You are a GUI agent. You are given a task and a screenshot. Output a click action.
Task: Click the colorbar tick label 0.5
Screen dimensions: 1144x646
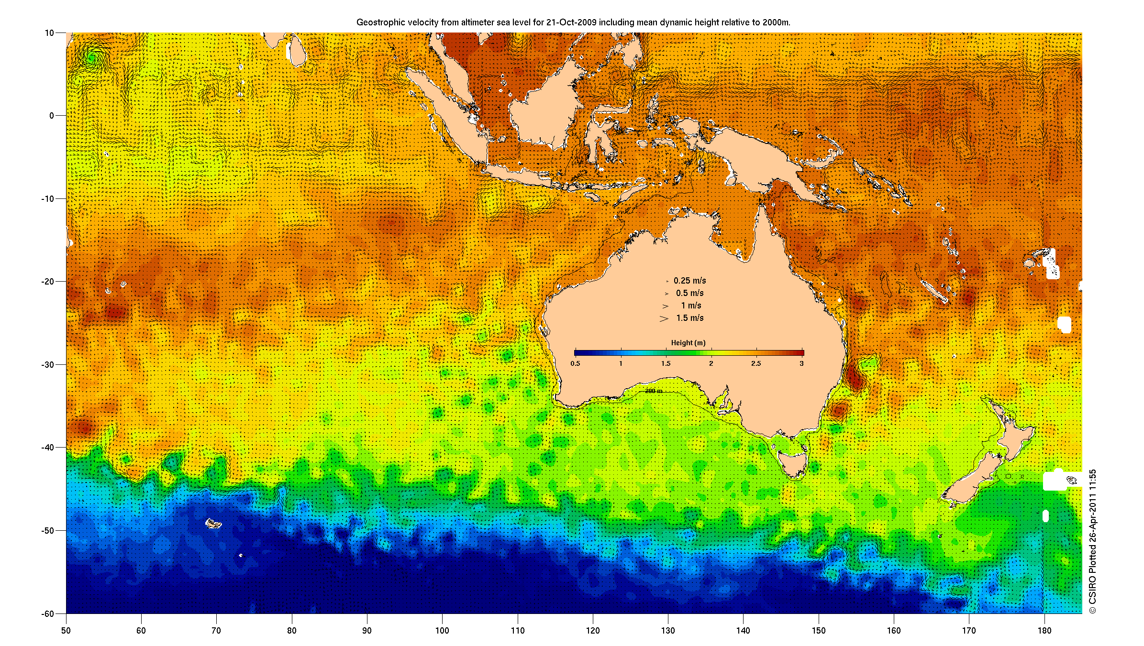tap(575, 363)
